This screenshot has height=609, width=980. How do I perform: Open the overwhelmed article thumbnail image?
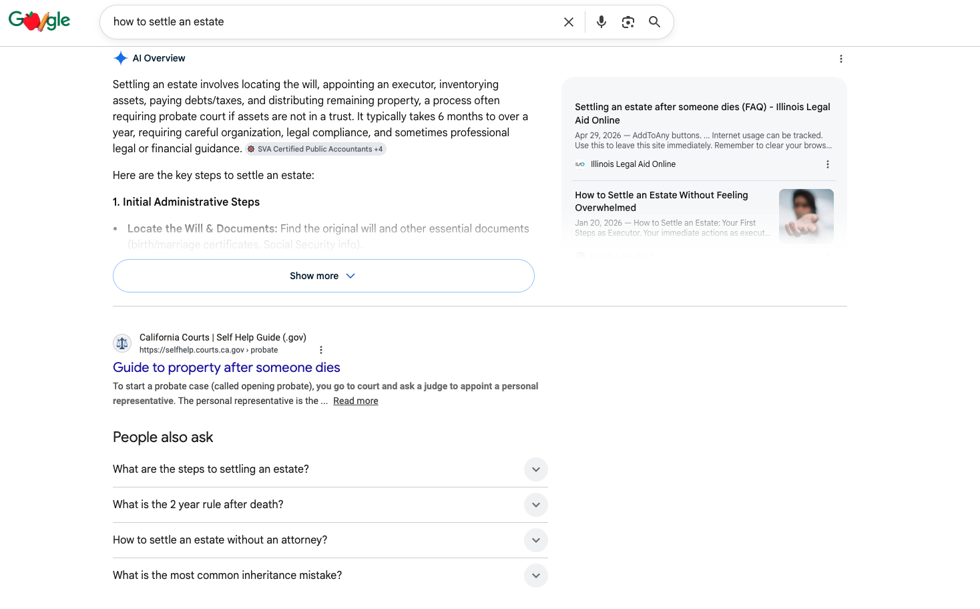tap(806, 216)
